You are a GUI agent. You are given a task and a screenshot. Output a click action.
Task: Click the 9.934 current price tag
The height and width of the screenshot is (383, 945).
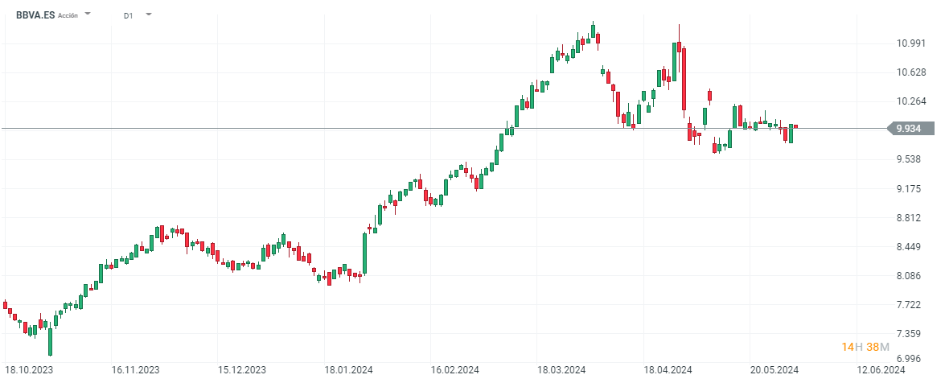point(910,128)
